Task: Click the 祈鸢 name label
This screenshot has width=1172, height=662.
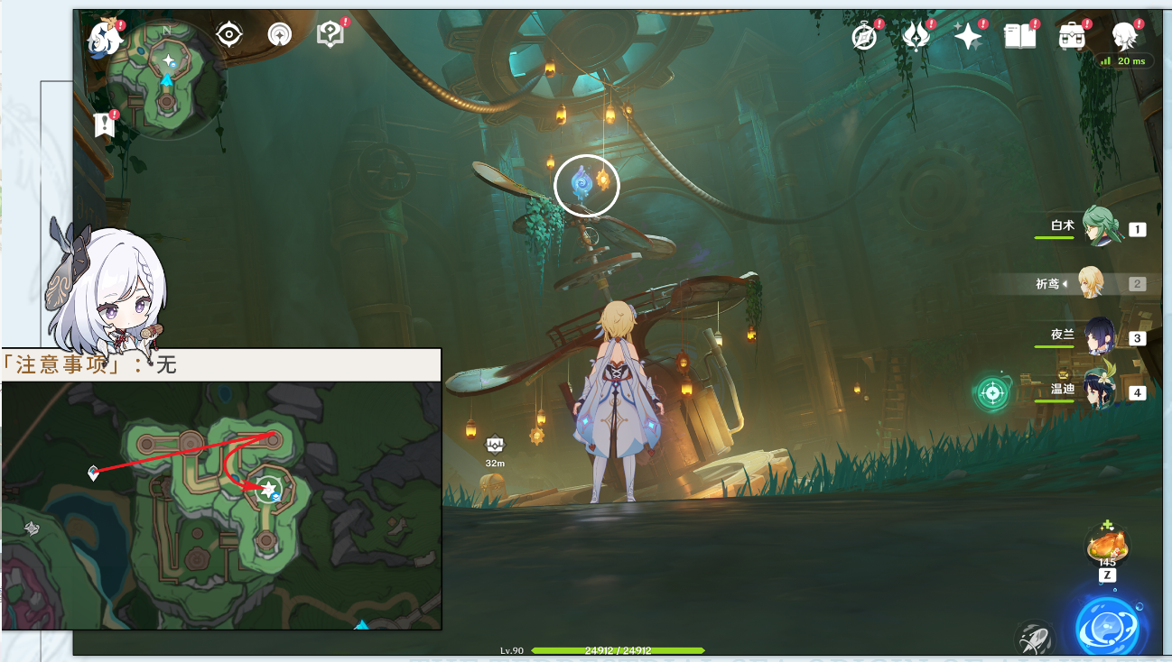Action: point(1047,283)
